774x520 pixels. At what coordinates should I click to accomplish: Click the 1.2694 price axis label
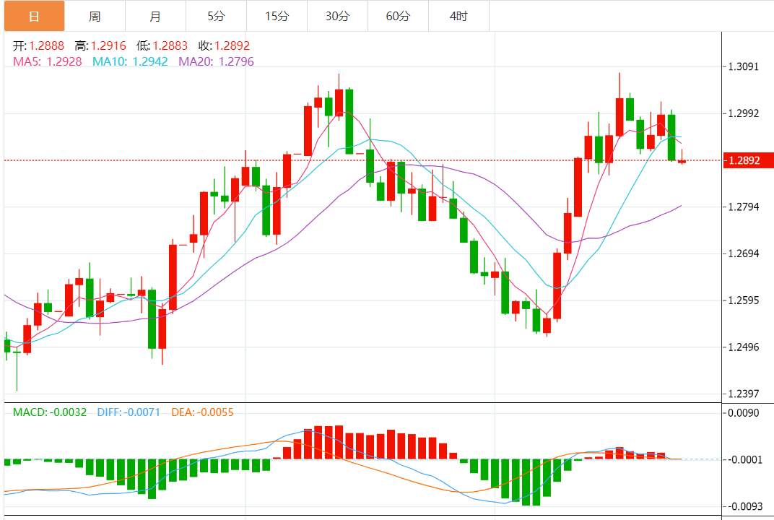[x=744, y=253]
